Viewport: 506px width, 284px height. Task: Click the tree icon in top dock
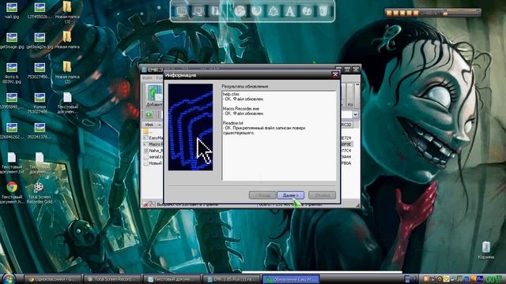[x=274, y=11]
